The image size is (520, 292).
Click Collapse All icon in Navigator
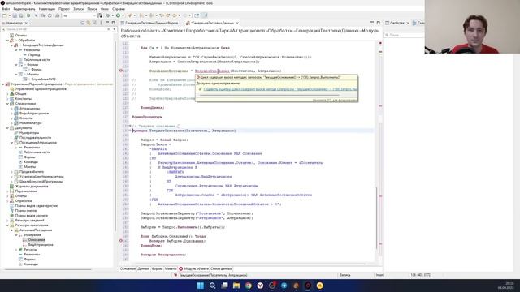83,23
